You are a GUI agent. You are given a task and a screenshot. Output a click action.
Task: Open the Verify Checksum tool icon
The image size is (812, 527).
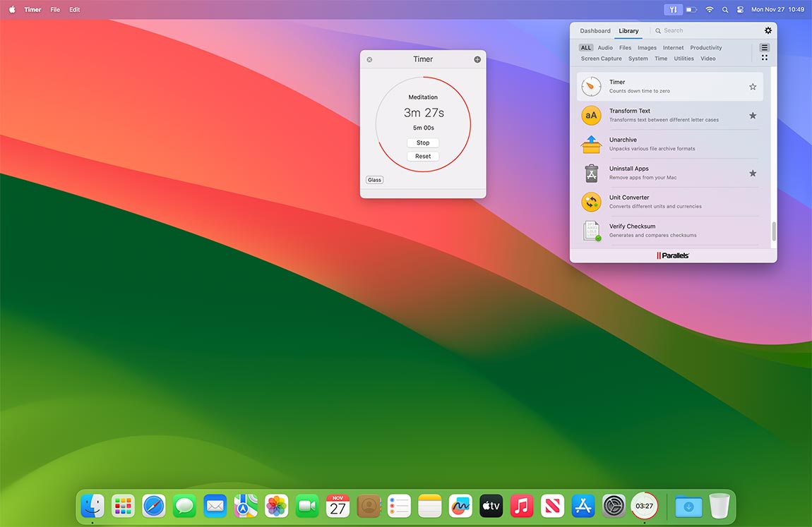591,231
